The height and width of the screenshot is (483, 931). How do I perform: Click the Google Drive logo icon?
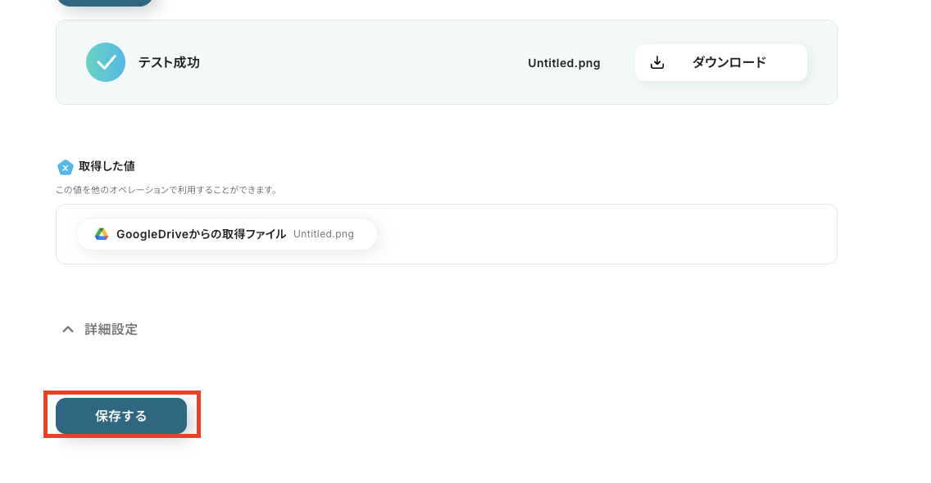coord(102,234)
